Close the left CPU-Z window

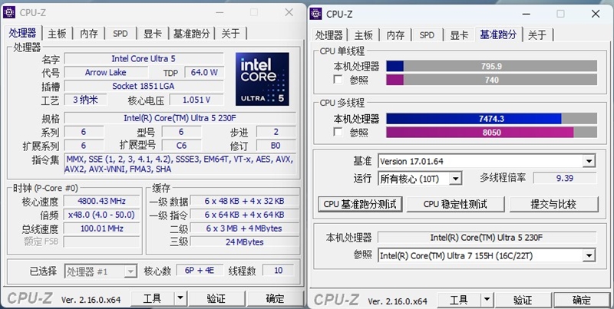pyautogui.click(x=288, y=13)
